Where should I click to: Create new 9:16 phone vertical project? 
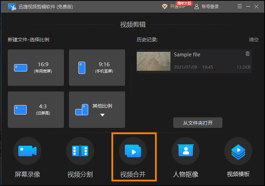(x=97, y=68)
